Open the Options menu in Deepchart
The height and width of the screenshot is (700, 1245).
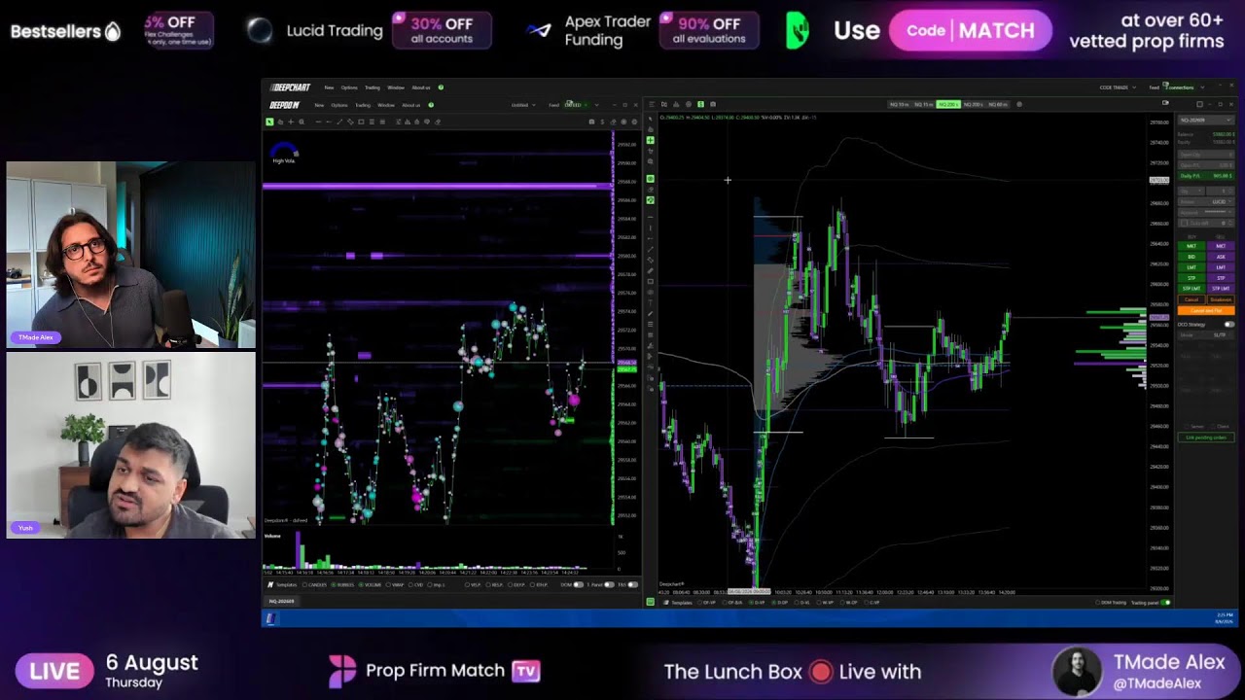pyautogui.click(x=349, y=87)
